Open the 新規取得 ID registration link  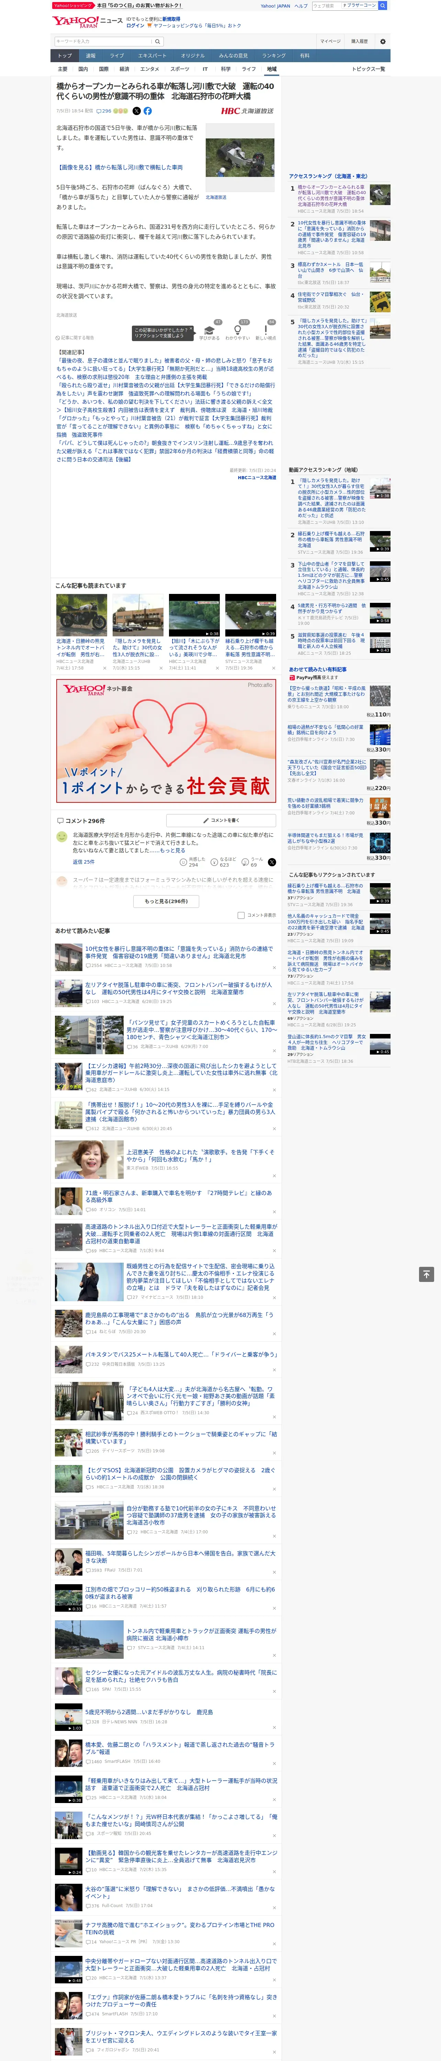171,19
